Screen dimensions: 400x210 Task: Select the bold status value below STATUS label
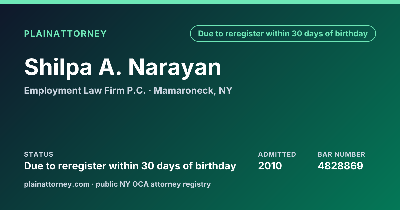point(130,166)
